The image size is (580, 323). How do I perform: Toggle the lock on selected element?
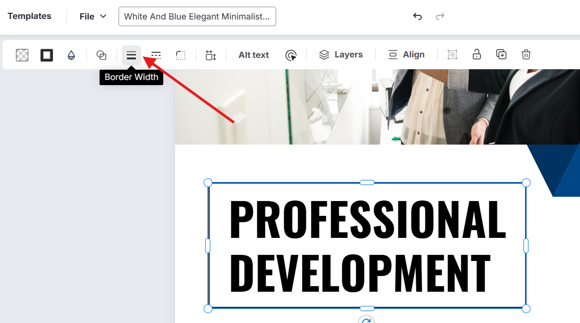pyautogui.click(x=477, y=55)
